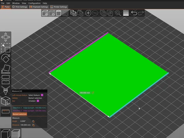
Task: Select the Place on face tool
Action: (6, 69)
